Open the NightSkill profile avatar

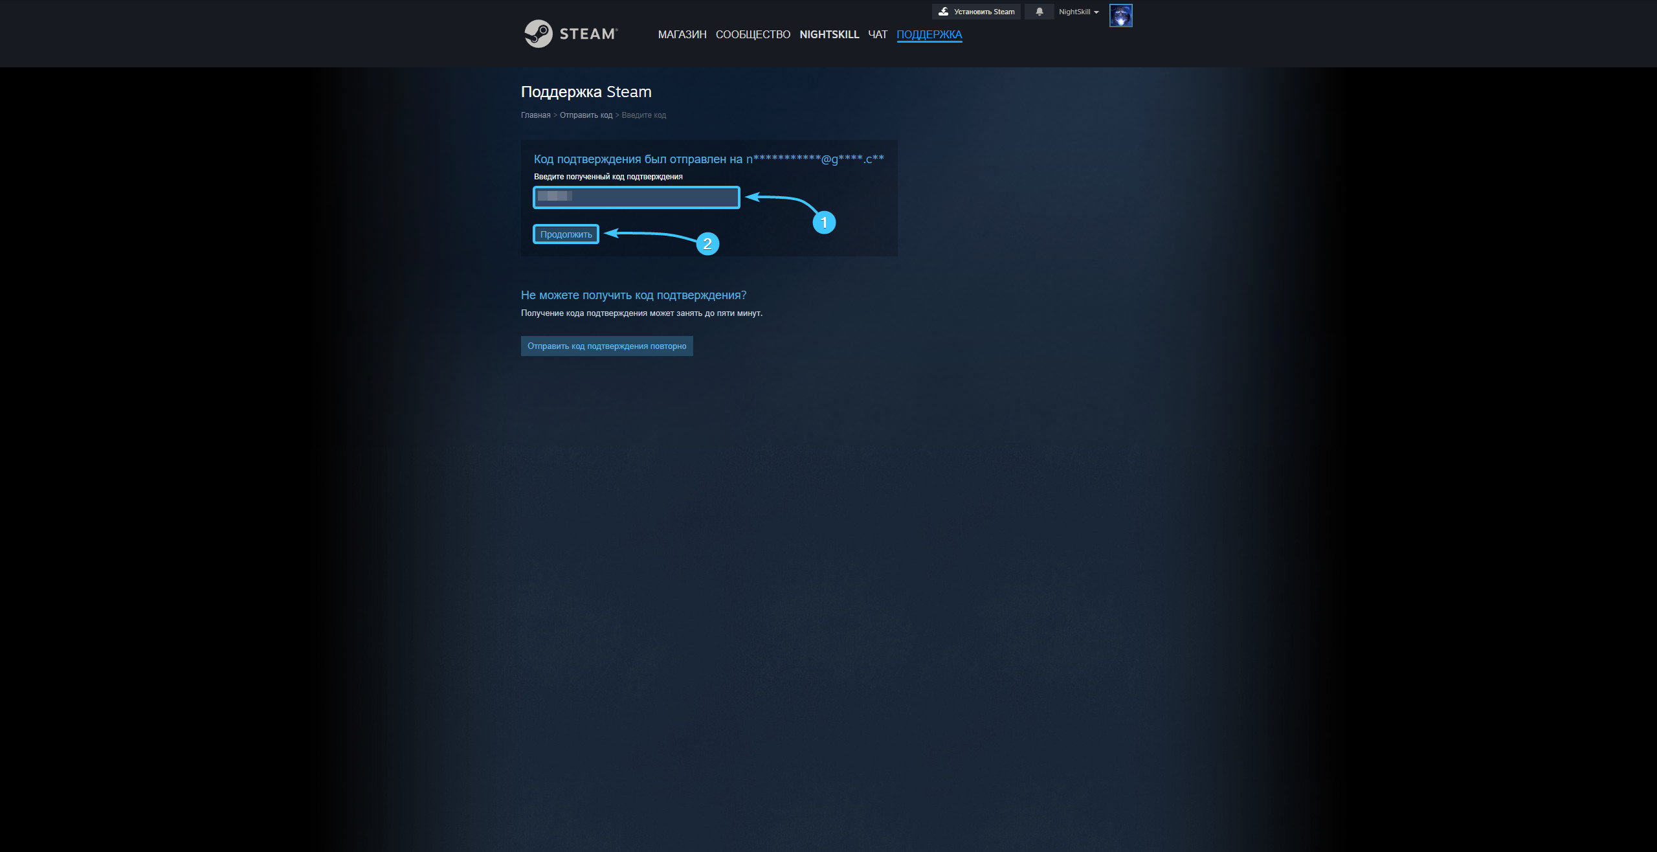point(1120,16)
